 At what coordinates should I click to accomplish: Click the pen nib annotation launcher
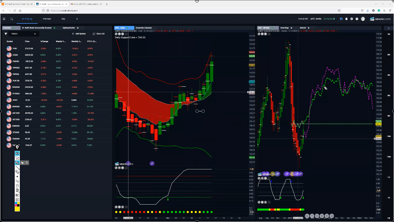pyautogui.click(x=17, y=148)
